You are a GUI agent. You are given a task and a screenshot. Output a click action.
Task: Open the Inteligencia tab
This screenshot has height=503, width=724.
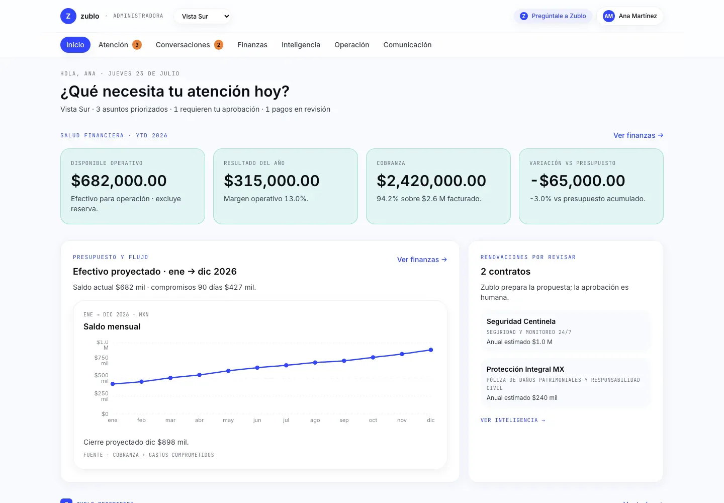pyautogui.click(x=301, y=45)
